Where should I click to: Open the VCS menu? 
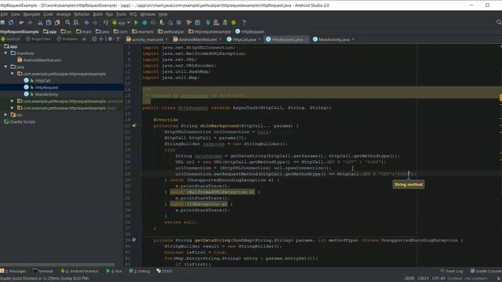coord(133,14)
